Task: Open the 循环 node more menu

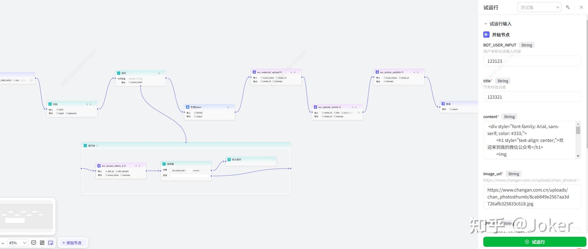Action: [x=162, y=73]
